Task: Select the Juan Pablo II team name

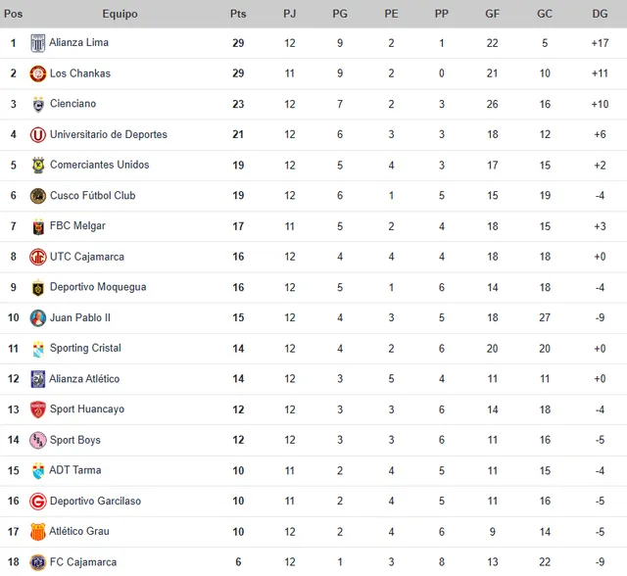Action: (x=79, y=317)
